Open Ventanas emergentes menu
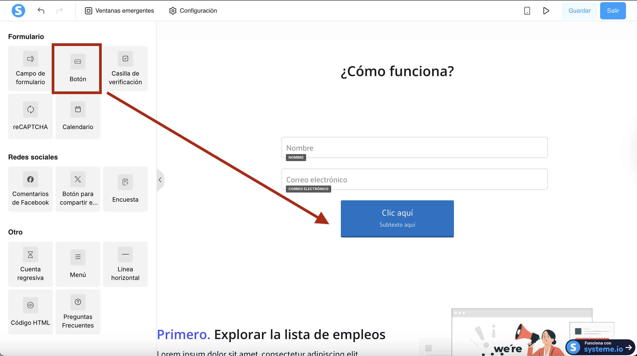This screenshot has width=637, height=356. [119, 11]
